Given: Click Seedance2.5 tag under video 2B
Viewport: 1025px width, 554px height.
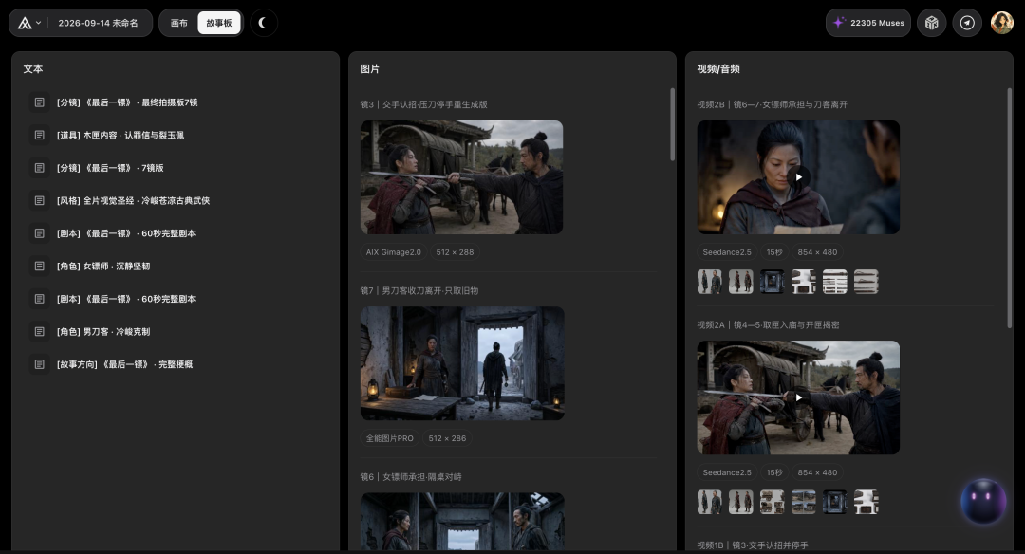Looking at the screenshot, I should tap(727, 252).
